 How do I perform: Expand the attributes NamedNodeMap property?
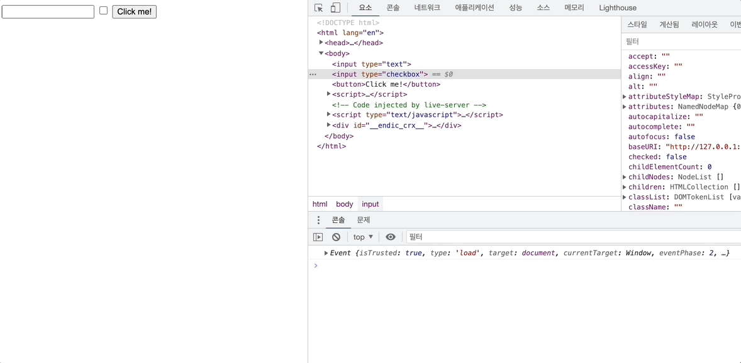coord(625,107)
